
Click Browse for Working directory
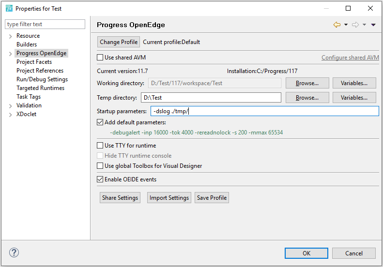tap(307, 83)
